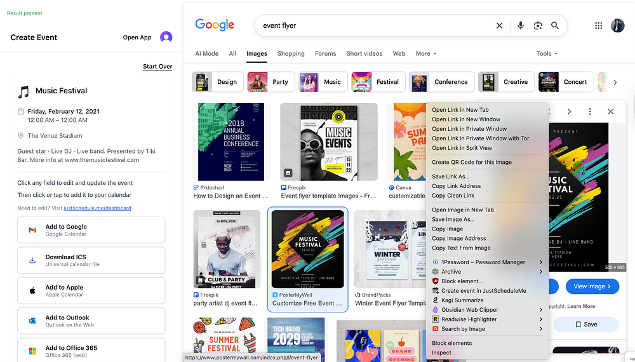Open Google Lens camera search icon
Image resolution: width=635 pixels, height=362 pixels.
pos(538,25)
